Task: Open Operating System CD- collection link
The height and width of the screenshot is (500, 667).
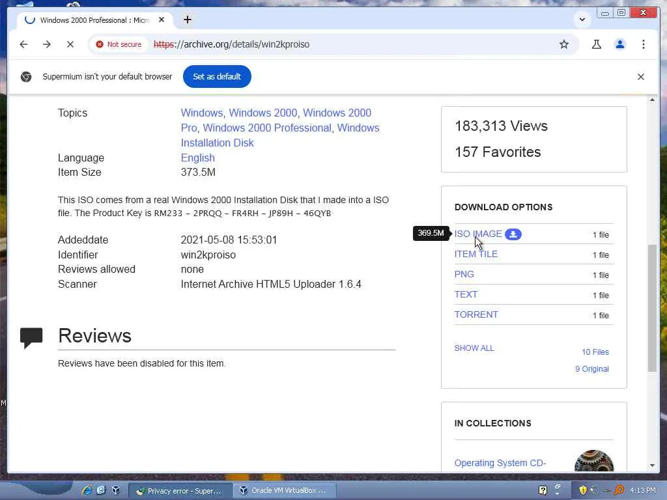Action: point(500,463)
